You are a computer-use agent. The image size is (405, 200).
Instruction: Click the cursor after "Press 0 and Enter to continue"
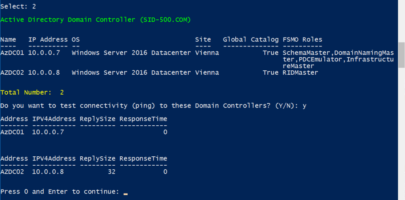126,192
